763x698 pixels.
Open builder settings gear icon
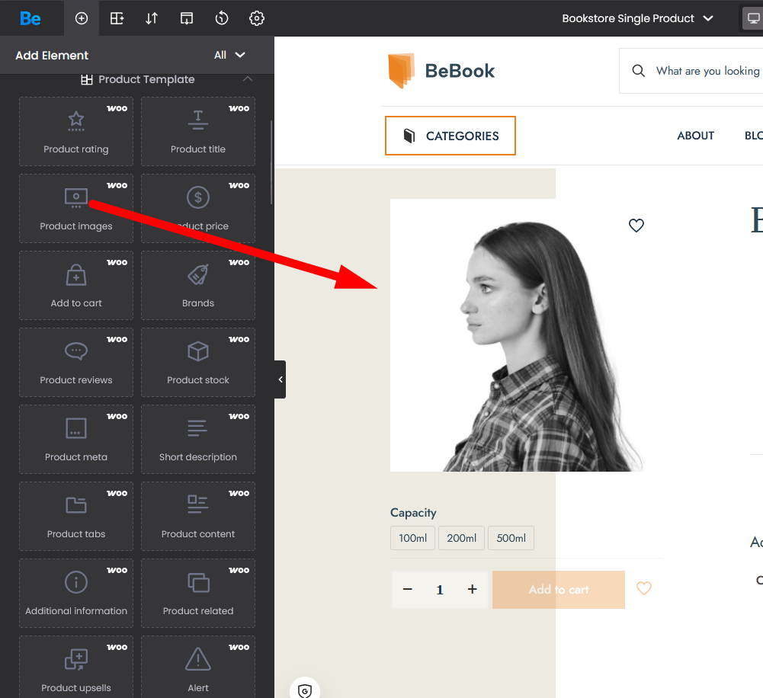tap(257, 18)
